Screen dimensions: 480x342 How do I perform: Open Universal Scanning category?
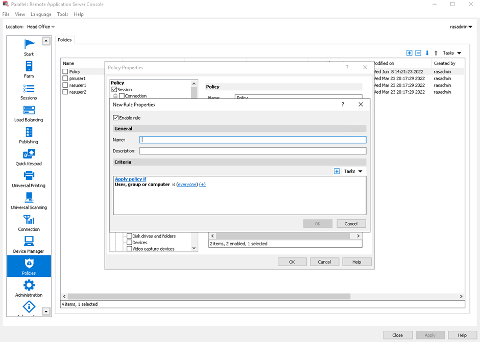click(x=29, y=201)
